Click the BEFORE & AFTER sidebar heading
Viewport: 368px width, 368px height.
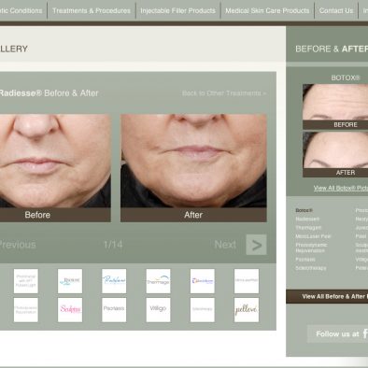[332, 49]
